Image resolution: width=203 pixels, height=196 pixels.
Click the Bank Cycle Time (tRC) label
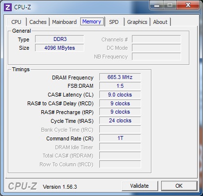click(x=67, y=130)
